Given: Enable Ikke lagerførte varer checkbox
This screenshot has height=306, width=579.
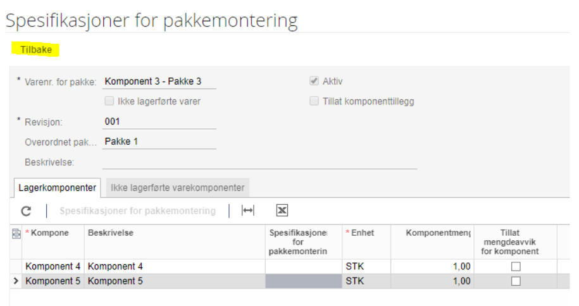Looking at the screenshot, I should click(x=109, y=101).
